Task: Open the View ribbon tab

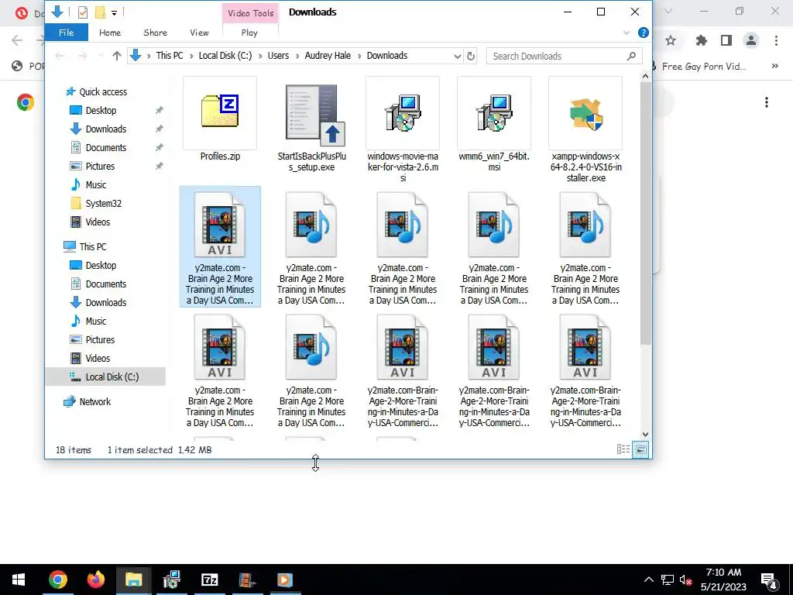Action: (x=199, y=33)
